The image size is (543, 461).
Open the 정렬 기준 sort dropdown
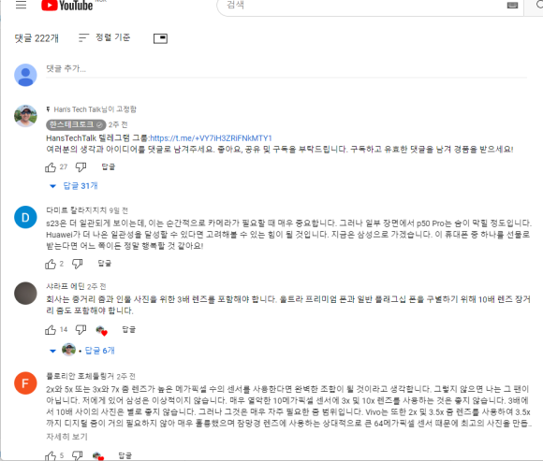pyautogui.click(x=104, y=37)
